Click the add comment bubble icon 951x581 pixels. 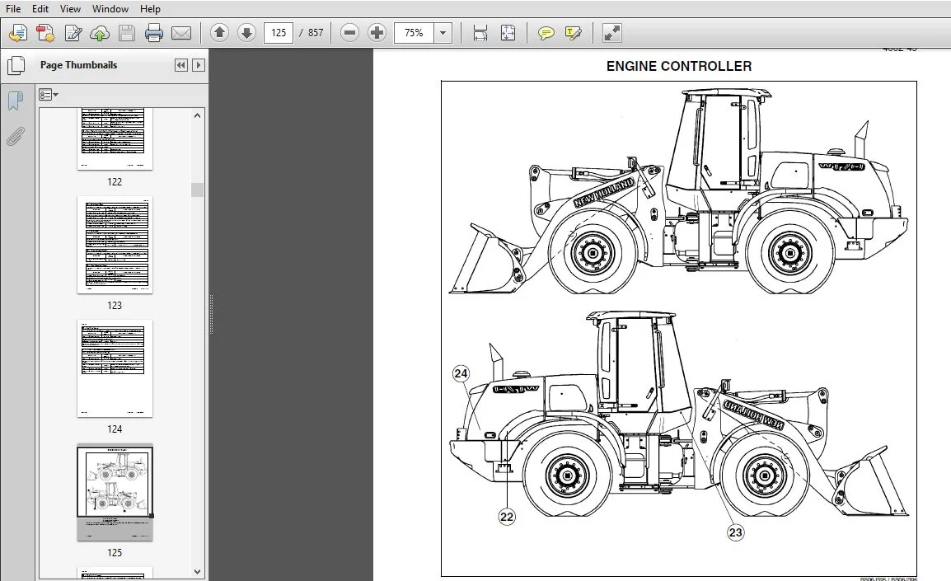pos(546,33)
